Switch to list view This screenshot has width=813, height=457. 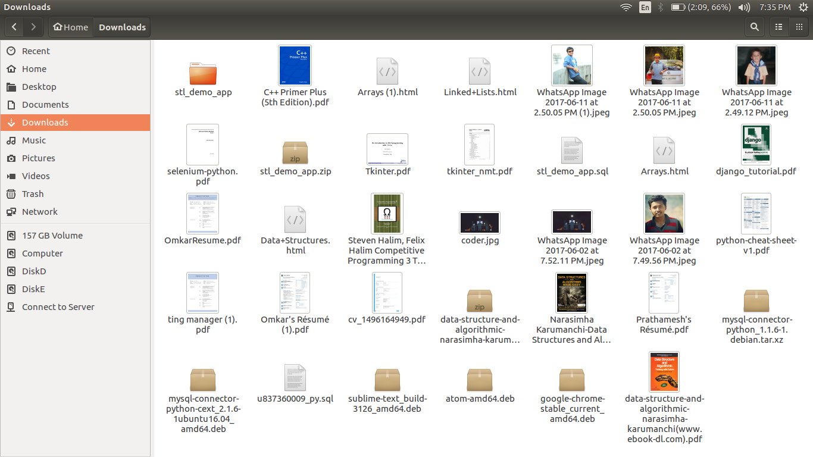pyautogui.click(x=778, y=27)
